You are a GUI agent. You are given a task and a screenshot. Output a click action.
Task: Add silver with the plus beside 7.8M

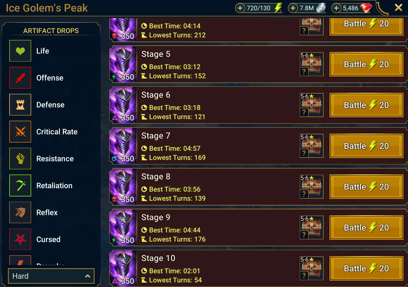pos(293,8)
